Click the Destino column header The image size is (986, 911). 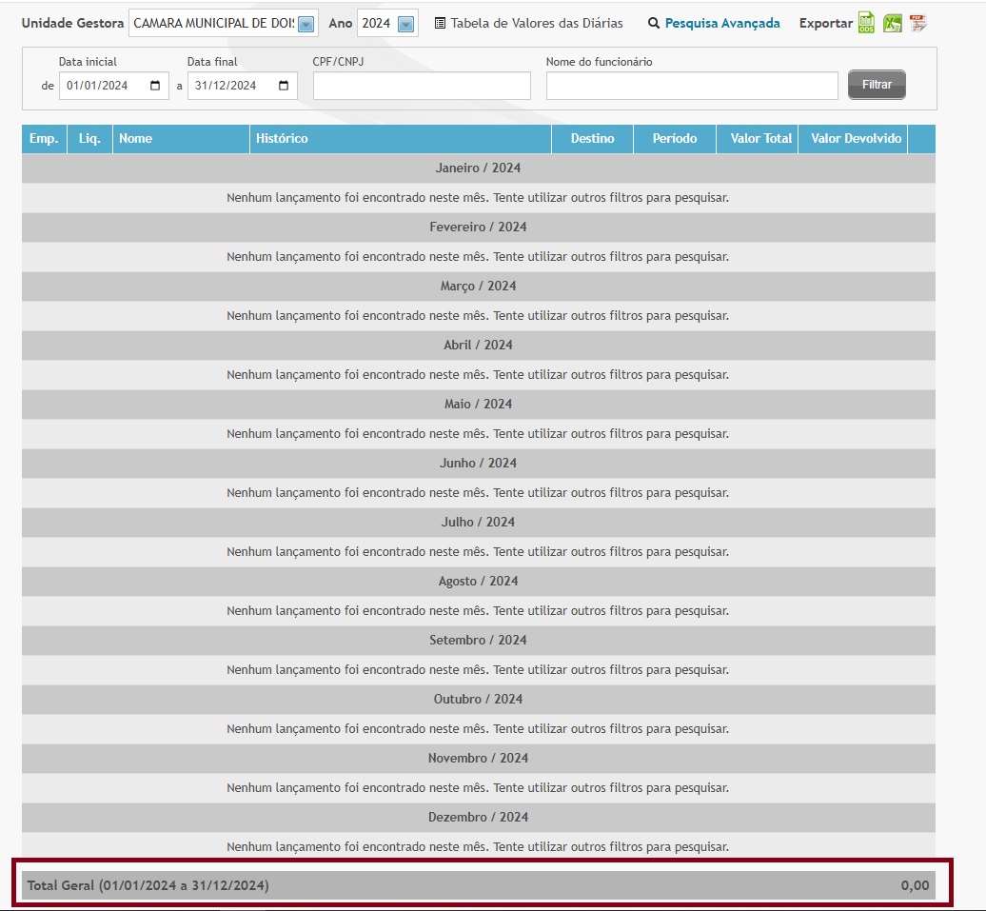point(592,139)
